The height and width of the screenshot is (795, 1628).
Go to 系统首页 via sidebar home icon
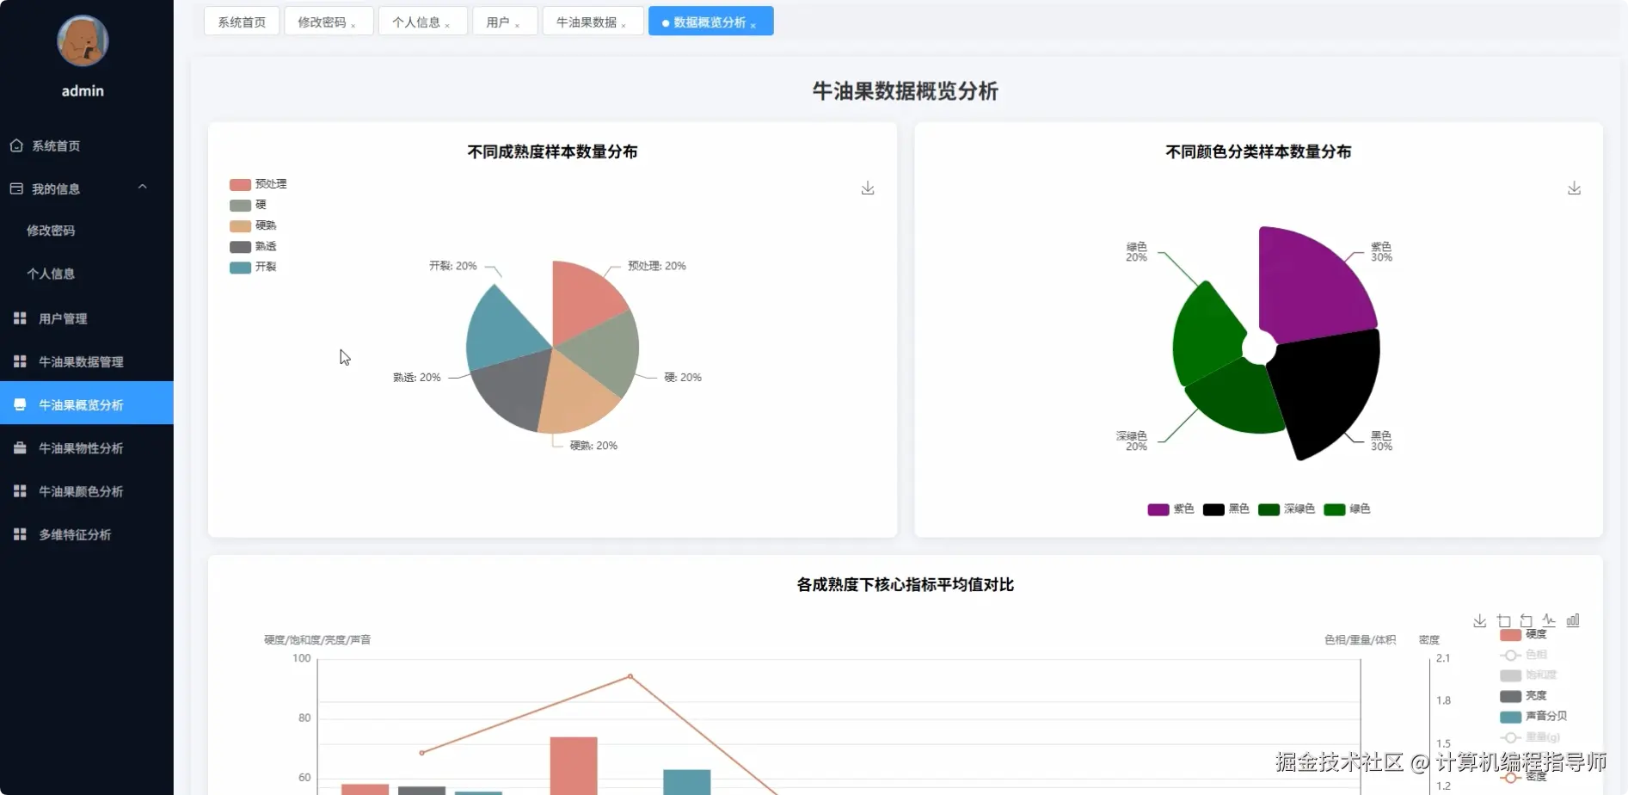(x=16, y=145)
